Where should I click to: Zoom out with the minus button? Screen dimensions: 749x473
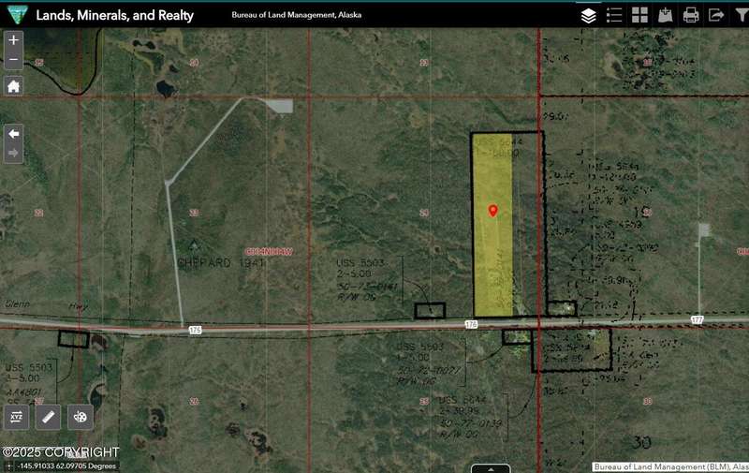tap(13, 60)
